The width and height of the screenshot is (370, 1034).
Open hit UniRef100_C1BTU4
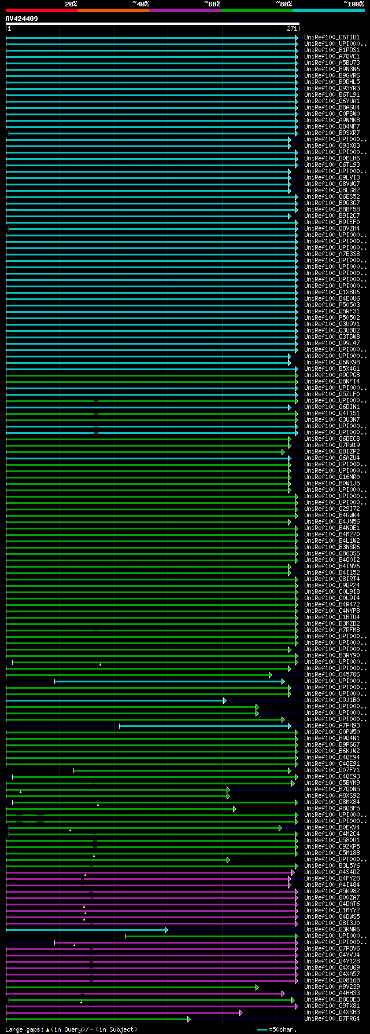[x=332, y=618]
